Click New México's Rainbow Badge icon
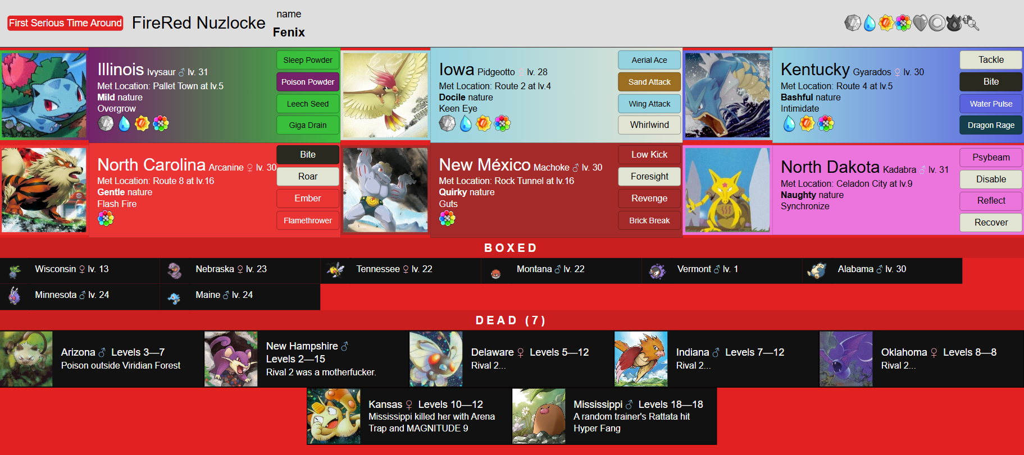The height and width of the screenshot is (455, 1024). (447, 218)
